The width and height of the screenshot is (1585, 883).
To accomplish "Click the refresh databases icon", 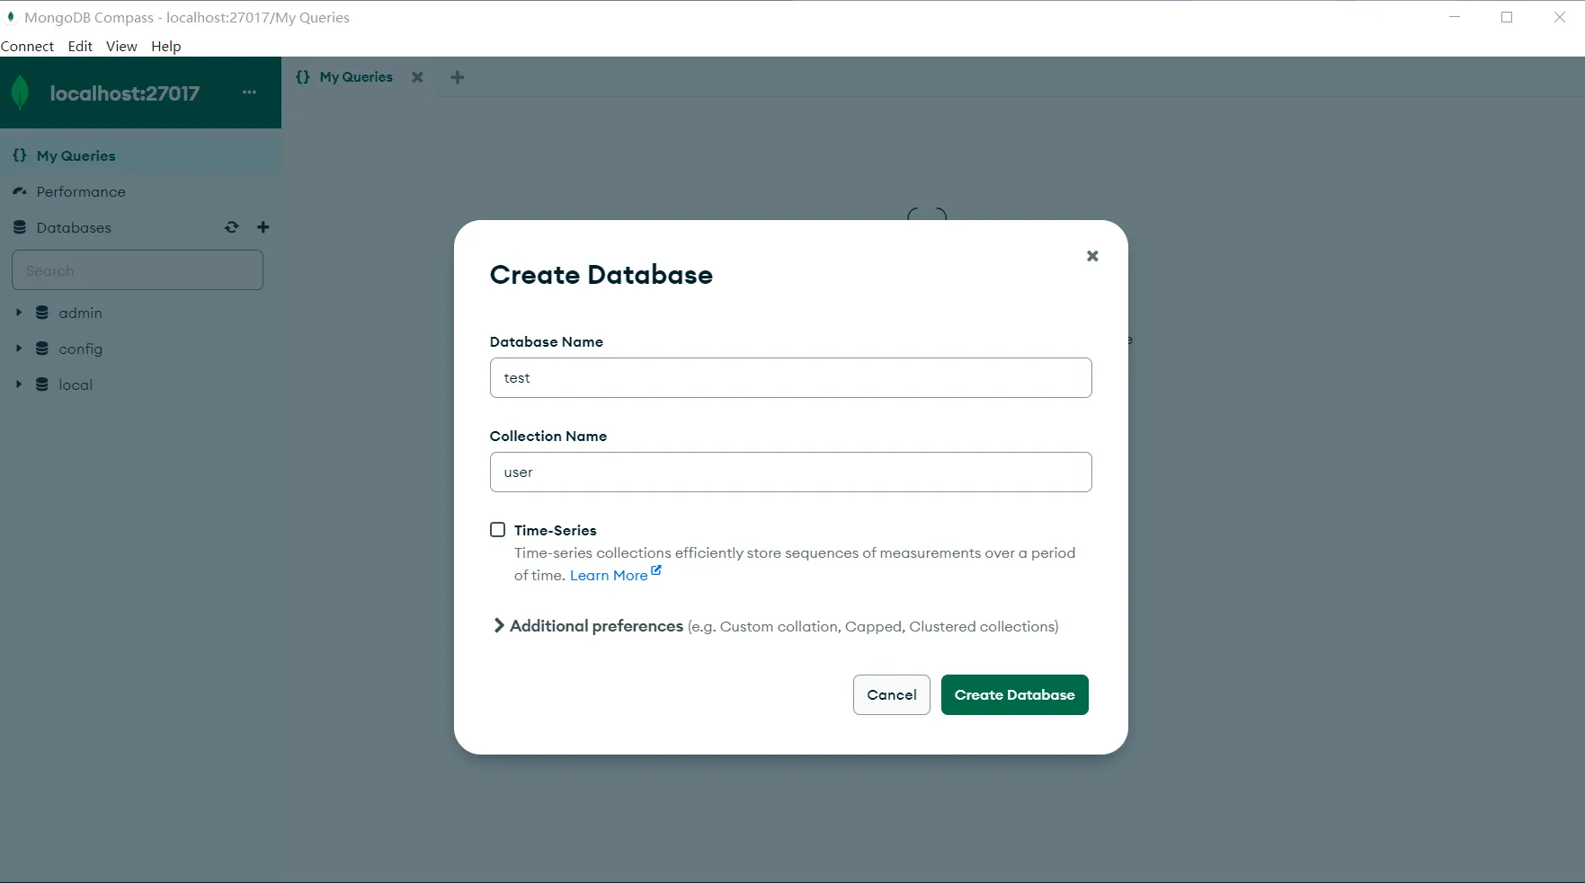I will tap(231, 227).
